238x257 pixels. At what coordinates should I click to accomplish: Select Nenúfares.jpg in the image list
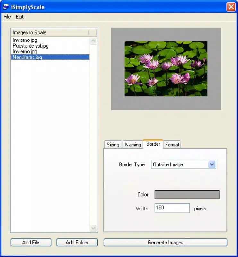pyautogui.click(x=50, y=57)
